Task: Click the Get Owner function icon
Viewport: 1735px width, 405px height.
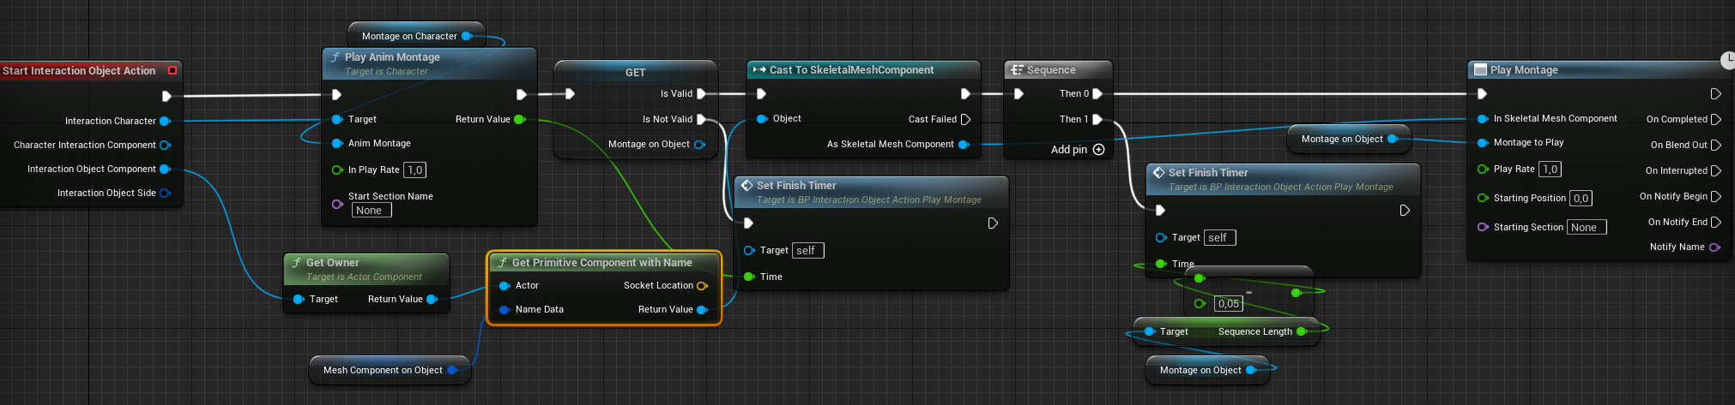Action: [x=296, y=263]
